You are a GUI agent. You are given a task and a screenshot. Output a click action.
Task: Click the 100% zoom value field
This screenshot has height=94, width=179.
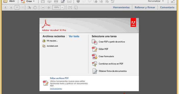tap(56, 7)
